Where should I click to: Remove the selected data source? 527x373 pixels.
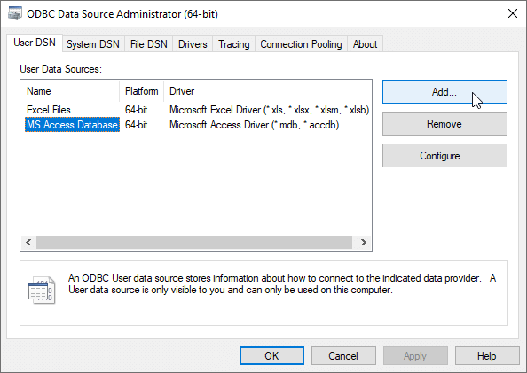tap(444, 124)
